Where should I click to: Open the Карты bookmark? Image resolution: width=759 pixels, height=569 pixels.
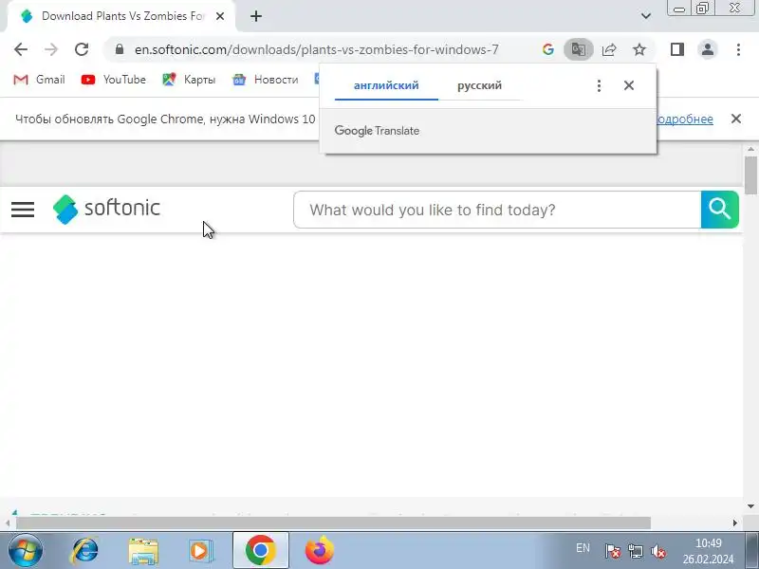189,80
